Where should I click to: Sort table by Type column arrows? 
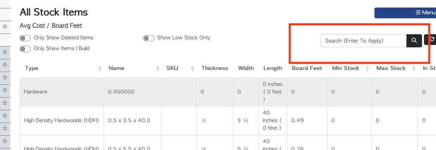point(100,69)
